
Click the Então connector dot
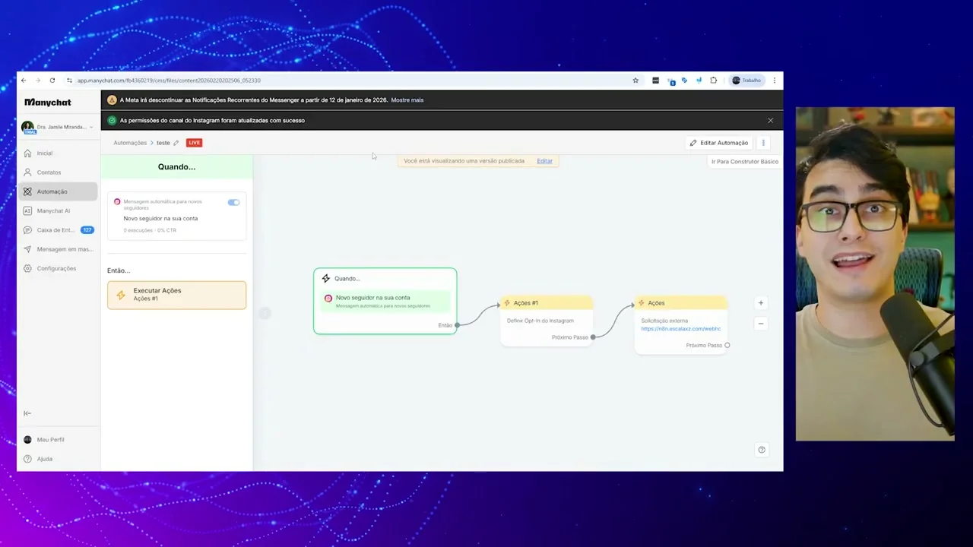457,325
